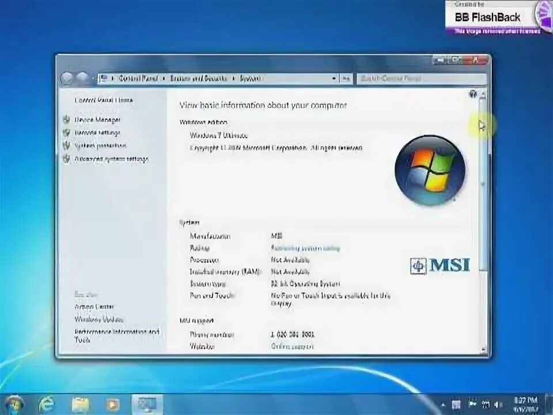The image size is (553, 415).
Task: Expand the arrow after System and Security breadcrumb
Action: coord(234,78)
